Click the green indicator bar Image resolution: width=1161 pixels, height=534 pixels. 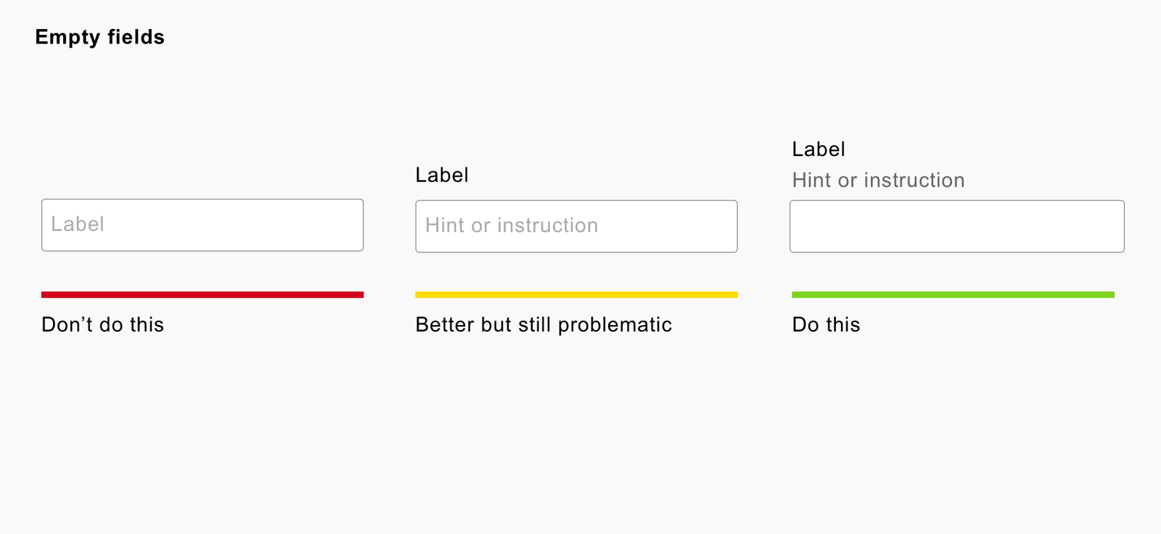[953, 295]
